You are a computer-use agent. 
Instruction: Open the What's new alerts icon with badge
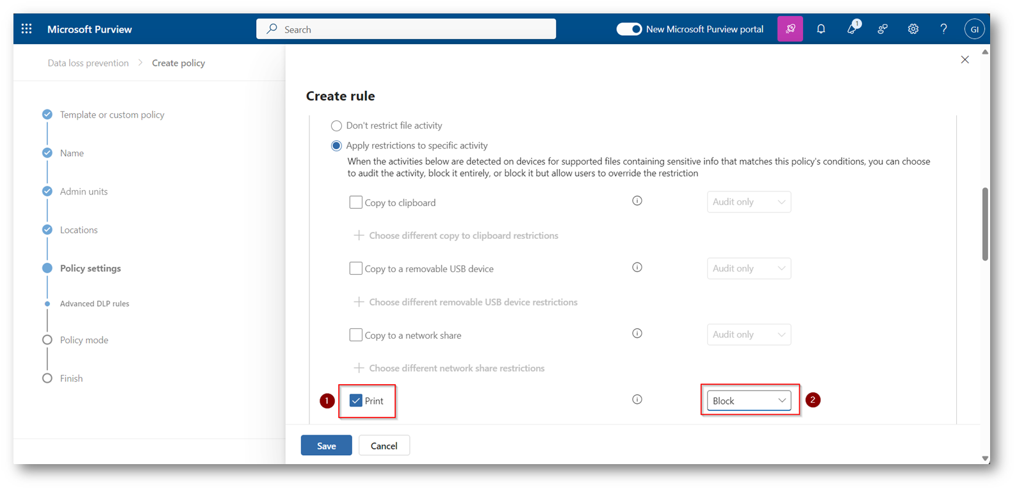tap(852, 29)
